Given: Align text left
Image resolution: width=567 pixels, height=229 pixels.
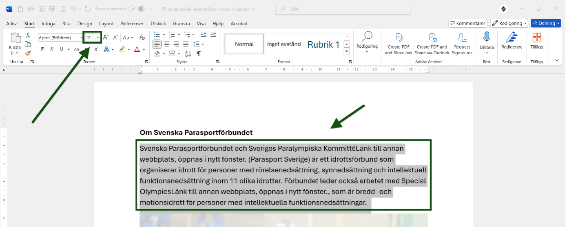Looking at the screenshot, I should click(x=157, y=44).
